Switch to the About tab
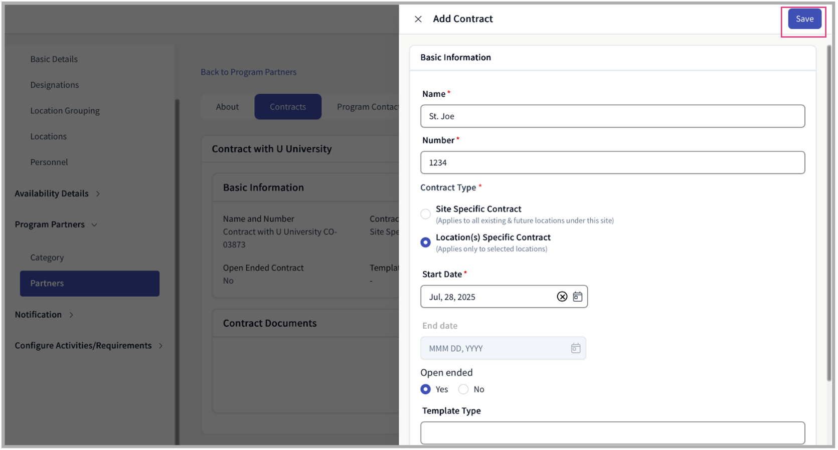Viewport: 838px width, 450px height. (227, 107)
